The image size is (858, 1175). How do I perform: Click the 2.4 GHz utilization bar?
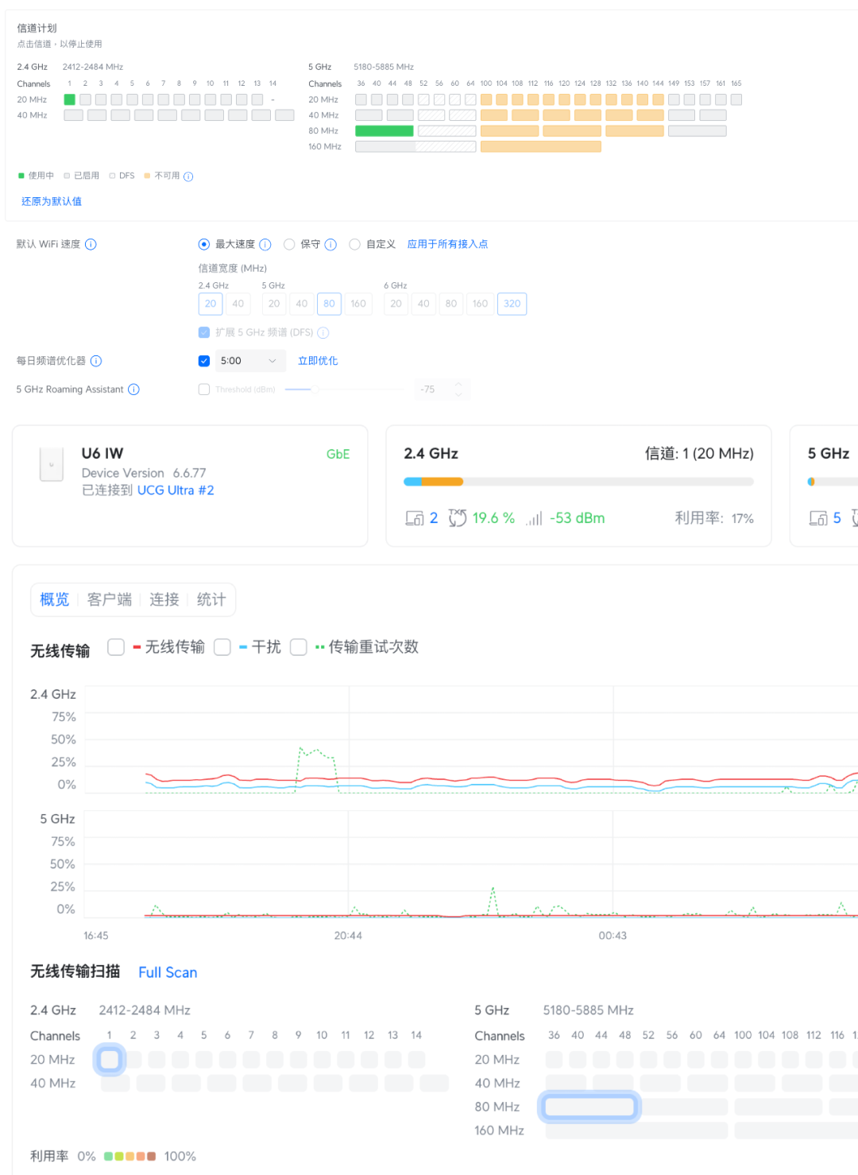(x=578, y=482)
